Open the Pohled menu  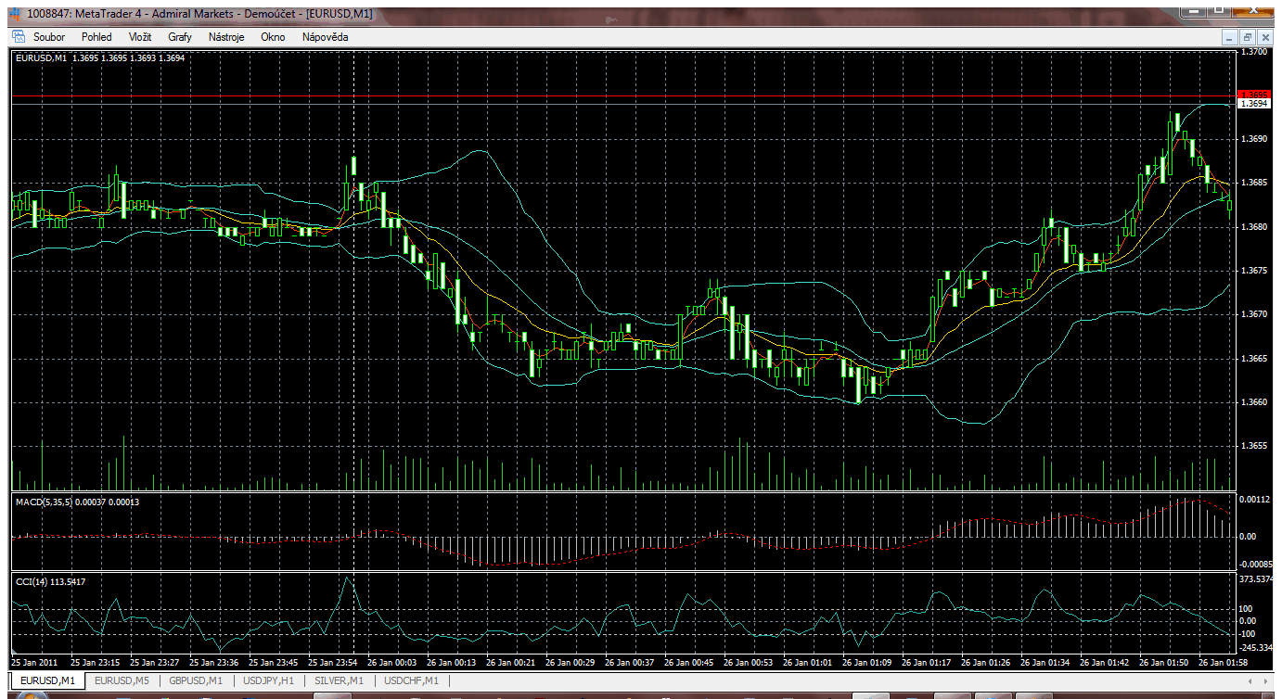tap(96, 37)
